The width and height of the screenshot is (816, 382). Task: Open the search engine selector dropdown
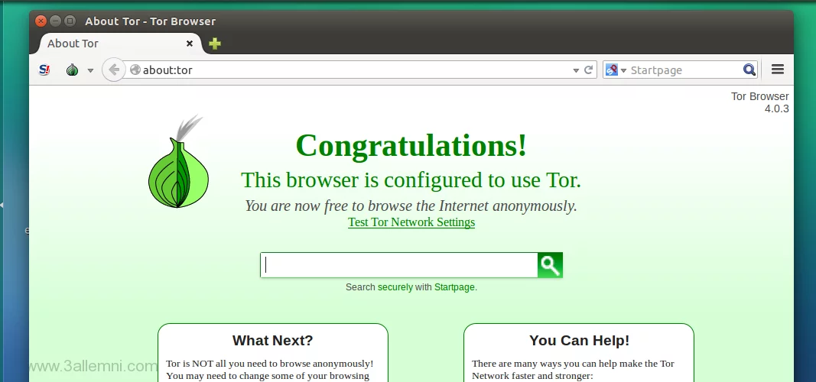click(x=615, y=70)
